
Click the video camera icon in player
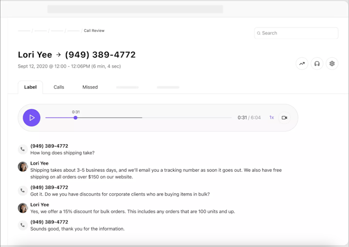pyautogui.click(x=285, y=117)
